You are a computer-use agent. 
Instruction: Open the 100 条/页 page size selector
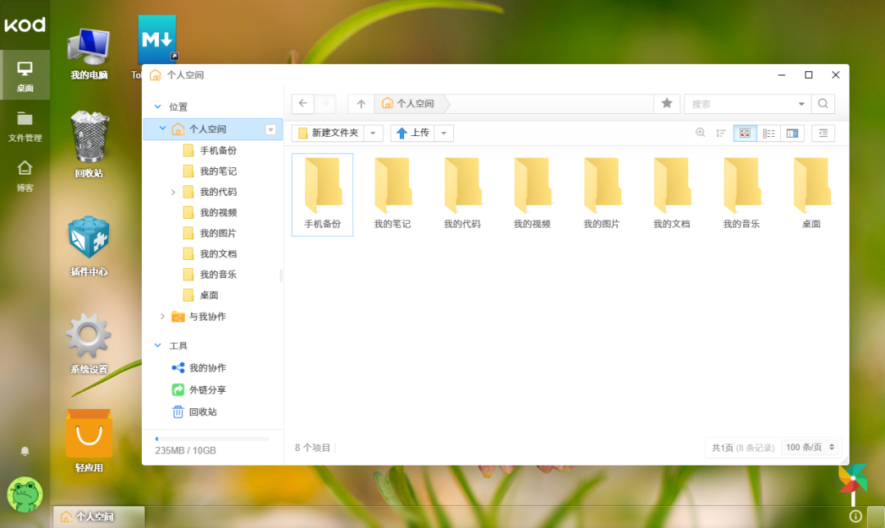(810, 448)
